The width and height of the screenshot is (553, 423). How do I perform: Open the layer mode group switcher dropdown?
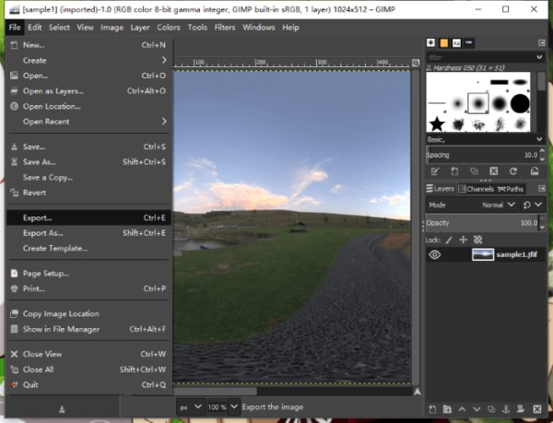tap(533, 205)
